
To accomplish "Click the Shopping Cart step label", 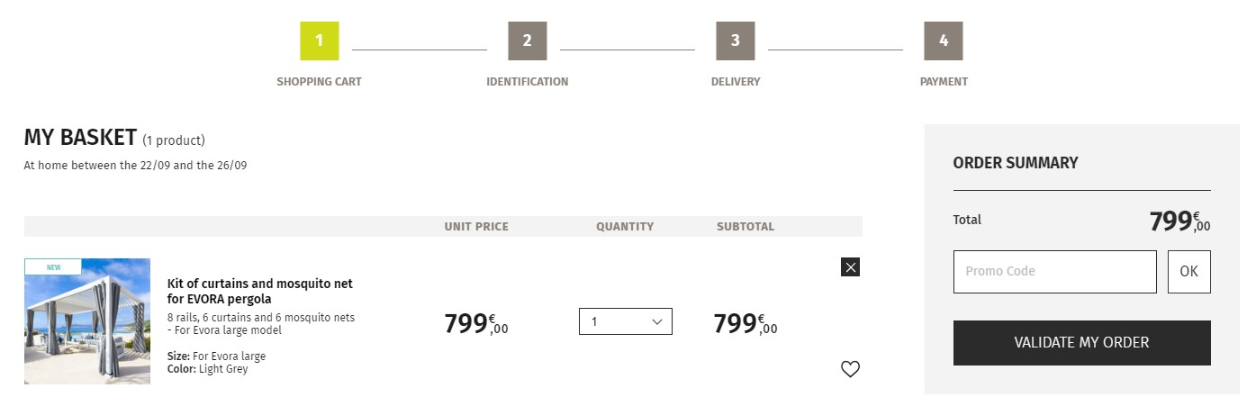I will click(x=320, y=82).
